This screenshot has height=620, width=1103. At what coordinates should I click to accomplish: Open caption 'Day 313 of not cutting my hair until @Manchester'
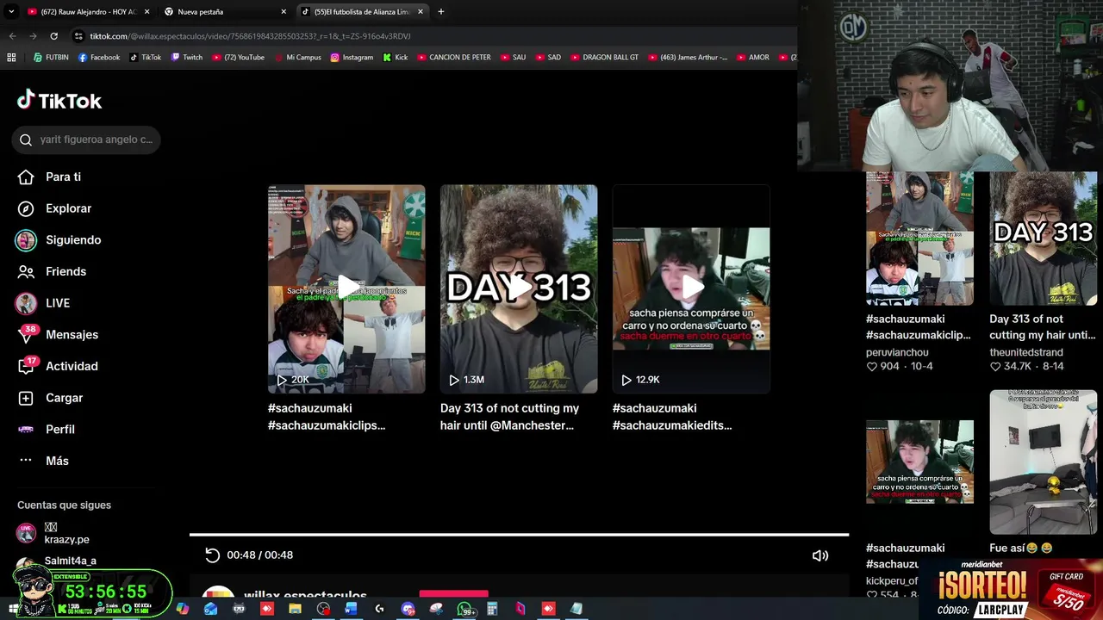pyautogui.click(x=509, y=417)
